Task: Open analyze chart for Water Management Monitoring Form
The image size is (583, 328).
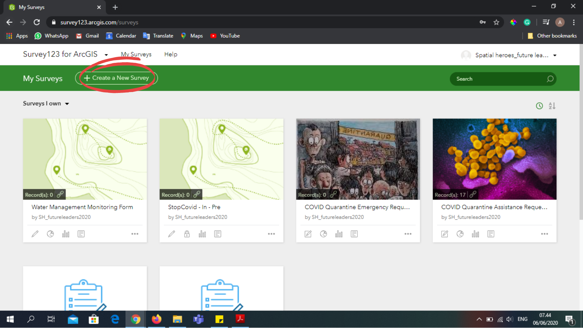Action: pyautogui.click(x=66, y=234)
